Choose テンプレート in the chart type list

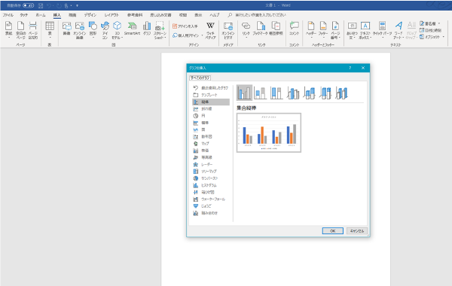point(211,95)
